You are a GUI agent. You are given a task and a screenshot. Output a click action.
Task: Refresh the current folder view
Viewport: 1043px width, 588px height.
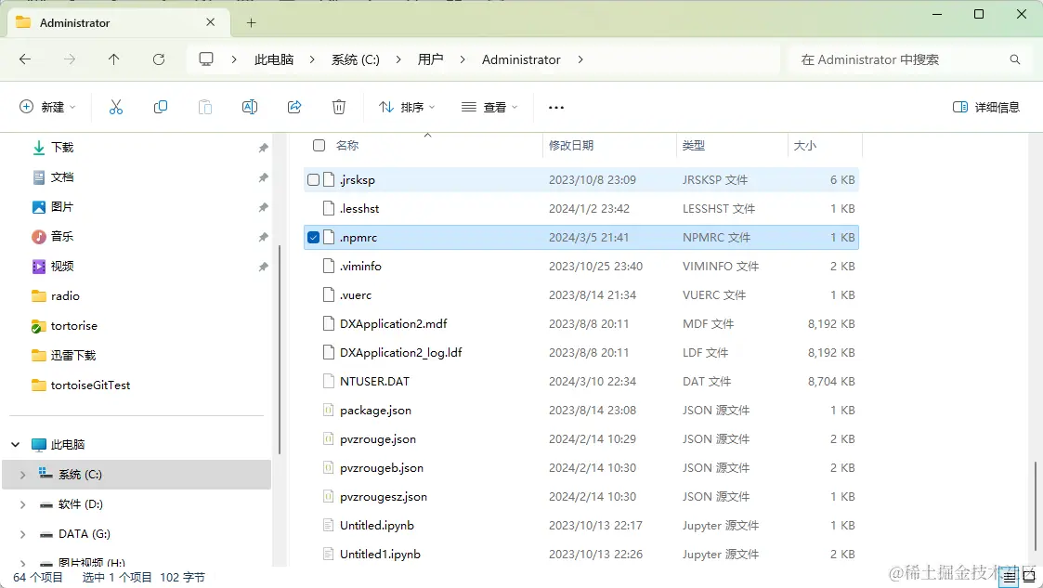pyautogui.click(x=158, y=59)
